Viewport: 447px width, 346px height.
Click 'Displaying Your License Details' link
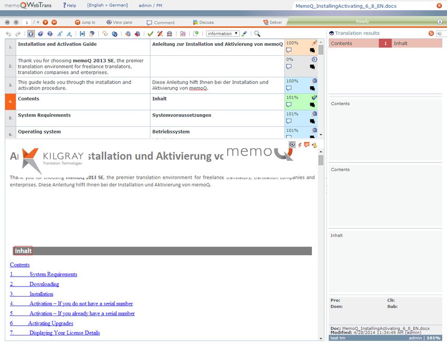pos(55,333)
